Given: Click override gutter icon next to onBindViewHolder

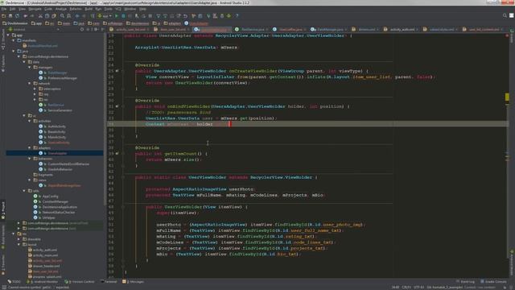Looking at the screenshot, I should click(117, 106).
